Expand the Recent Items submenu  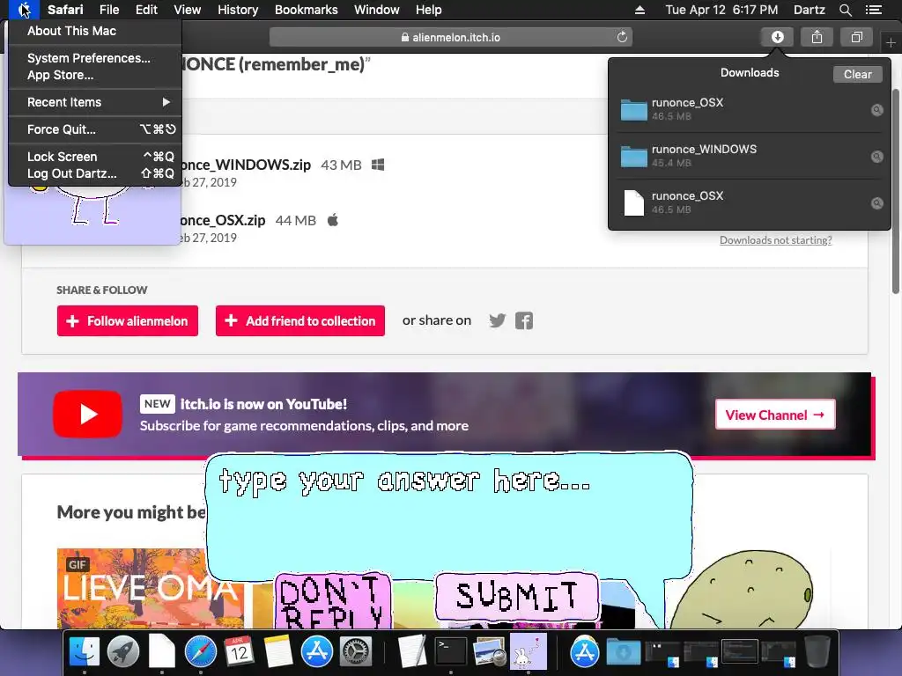95,102
